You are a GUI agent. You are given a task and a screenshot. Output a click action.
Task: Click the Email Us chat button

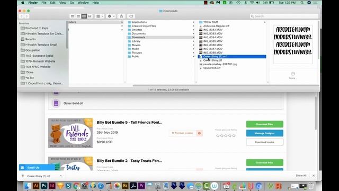coord(37,168)
